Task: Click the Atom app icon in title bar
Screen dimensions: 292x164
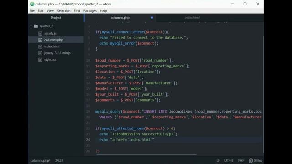Action: coord(32,4)
